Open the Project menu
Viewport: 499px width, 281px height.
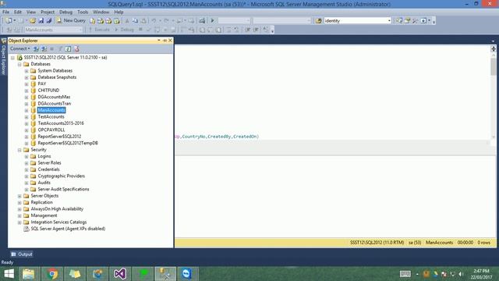48,12
